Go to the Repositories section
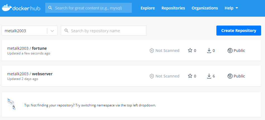 (173, 8)
